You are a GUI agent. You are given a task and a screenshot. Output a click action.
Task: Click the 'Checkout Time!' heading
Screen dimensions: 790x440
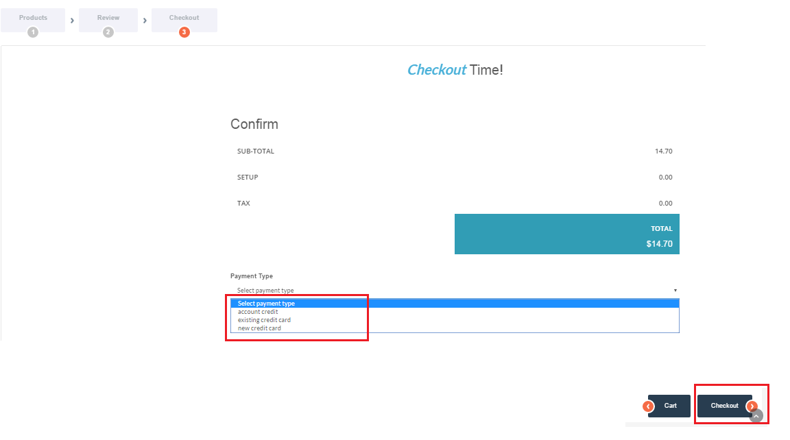click(455, 70)
